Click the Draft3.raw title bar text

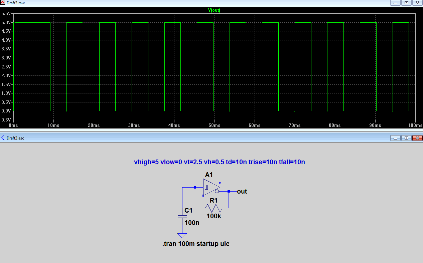(16, 3)
